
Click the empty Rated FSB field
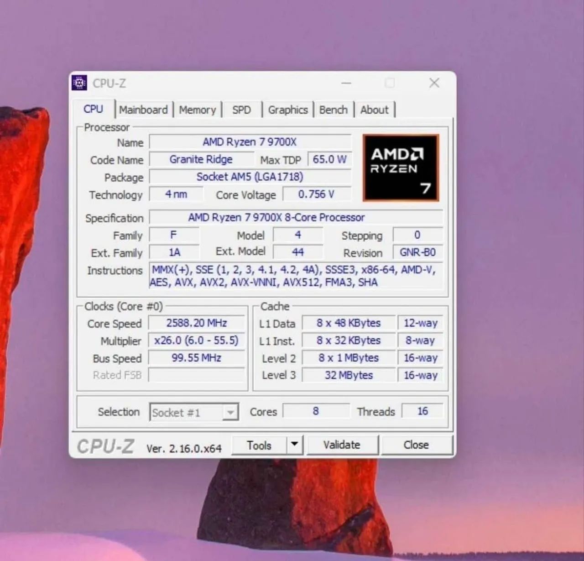pos(197,375)
